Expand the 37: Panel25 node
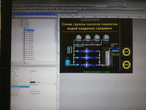The image size is (146, 110). 22,49
